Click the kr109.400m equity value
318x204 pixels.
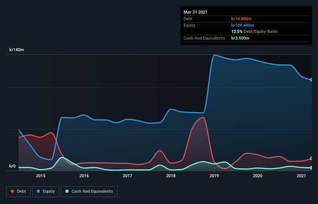tap(242, 25)
